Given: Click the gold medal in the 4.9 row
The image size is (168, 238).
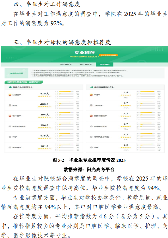Looking at the screenshot, I should pos(91,95).
